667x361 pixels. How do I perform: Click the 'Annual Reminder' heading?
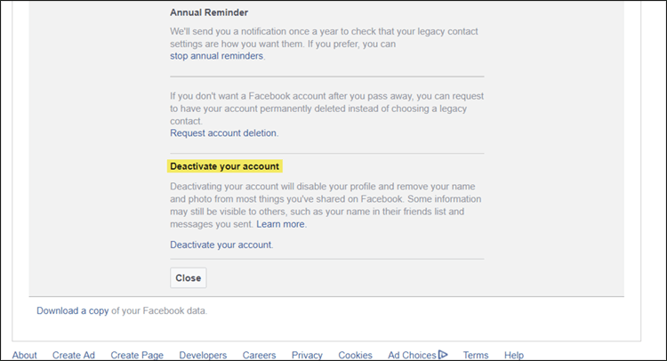click(x=209, y=13)
